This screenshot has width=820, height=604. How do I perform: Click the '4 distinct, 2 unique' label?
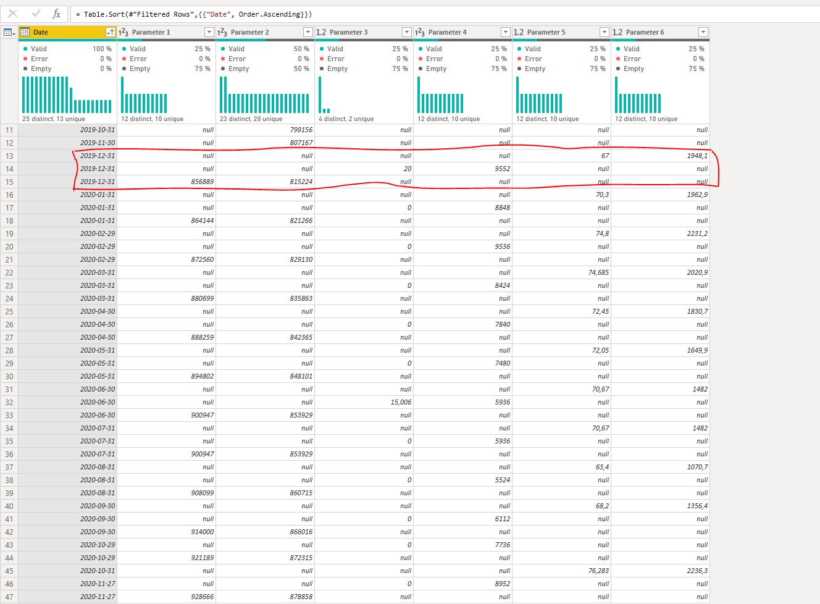click(346, 119)
